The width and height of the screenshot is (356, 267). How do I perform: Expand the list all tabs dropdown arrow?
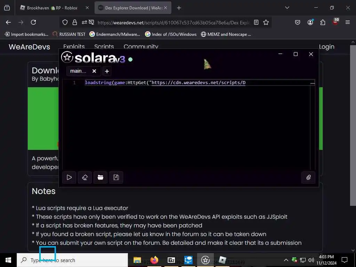coord(287,8)
